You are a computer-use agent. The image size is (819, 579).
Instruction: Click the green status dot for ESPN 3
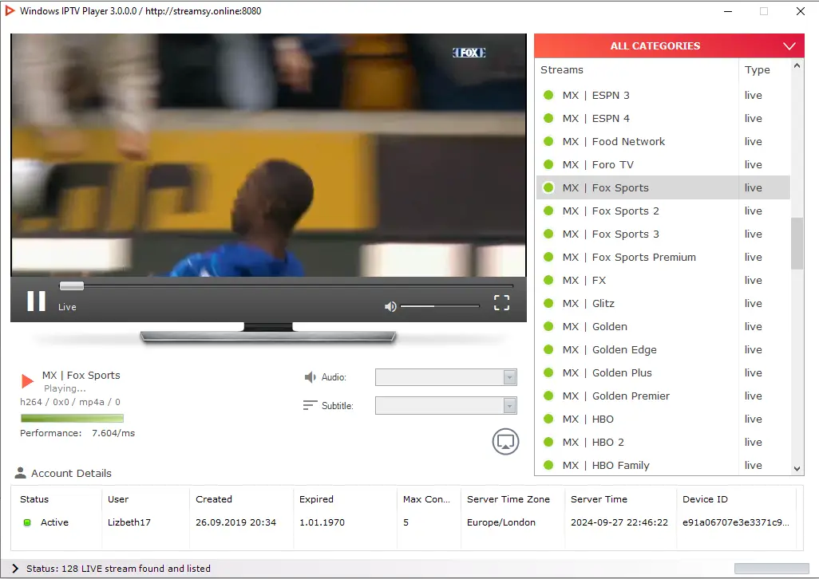[548, 95]
